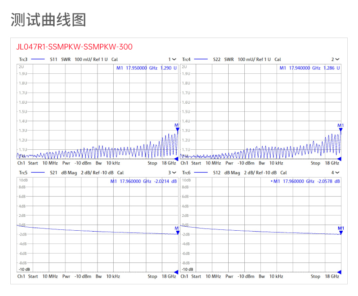Click reference level arrow at S11 plot edge
Viewport: 358px width, 296px height.
pyautogui.click(x=176, y=159)
